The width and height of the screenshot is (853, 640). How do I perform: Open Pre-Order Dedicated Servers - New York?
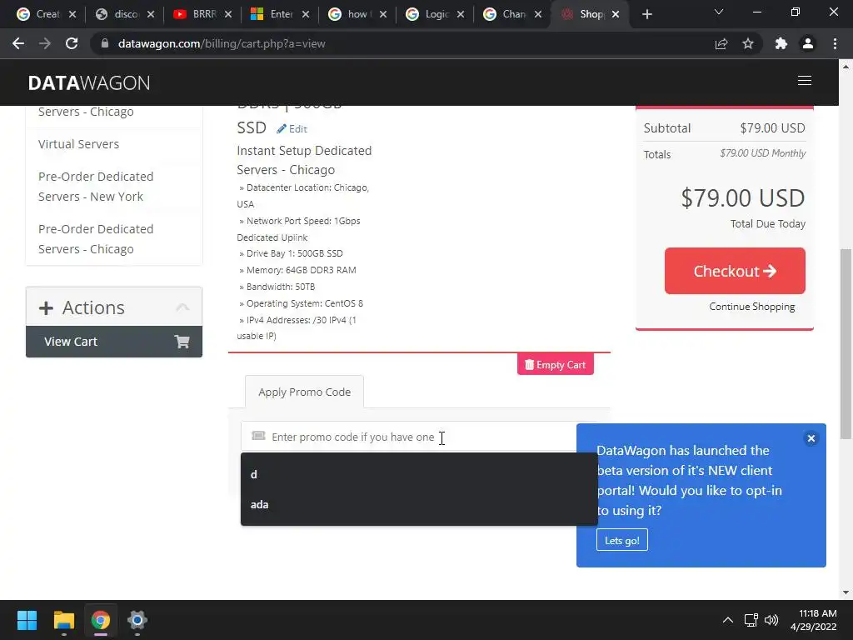click(x=96, y=187)
